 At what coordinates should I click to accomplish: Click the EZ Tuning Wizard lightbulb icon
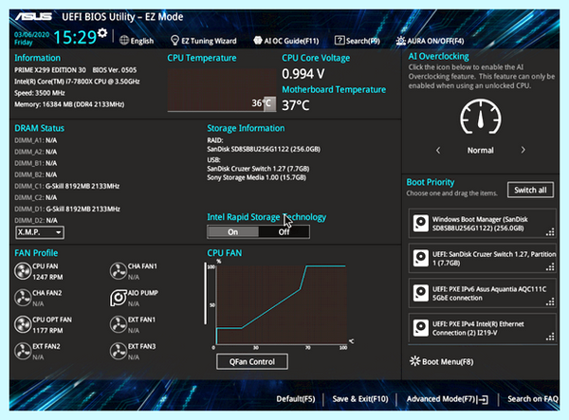(174, 40)
